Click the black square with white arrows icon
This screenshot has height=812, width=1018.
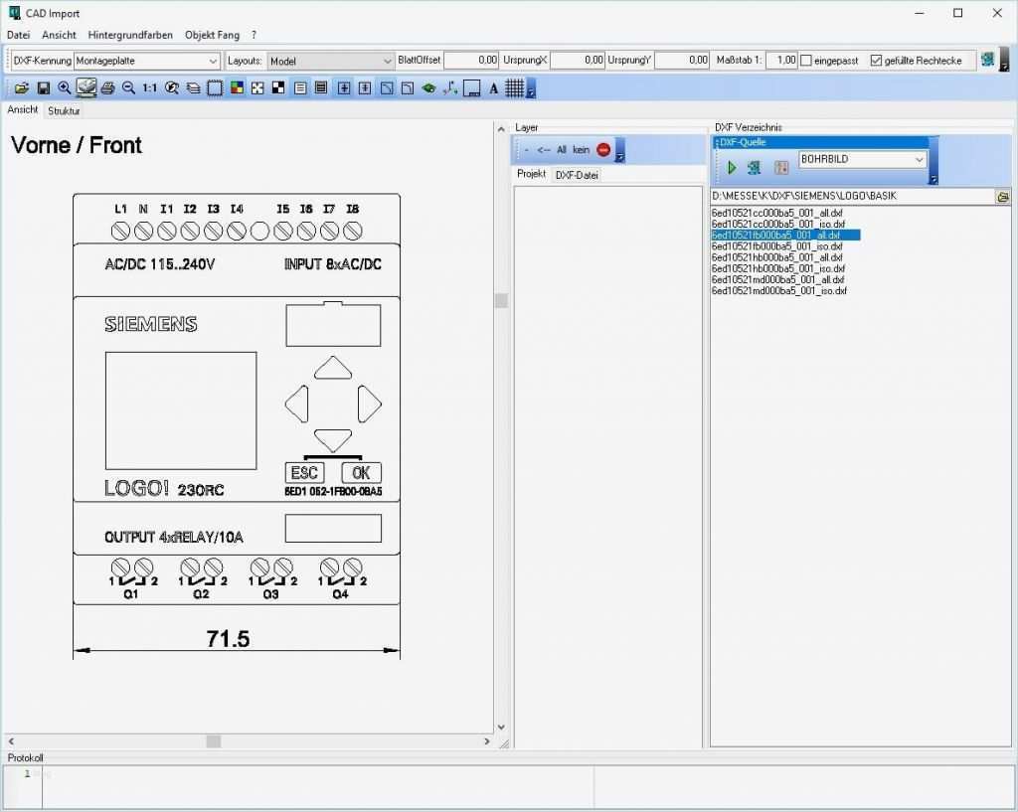coord(257,87)
